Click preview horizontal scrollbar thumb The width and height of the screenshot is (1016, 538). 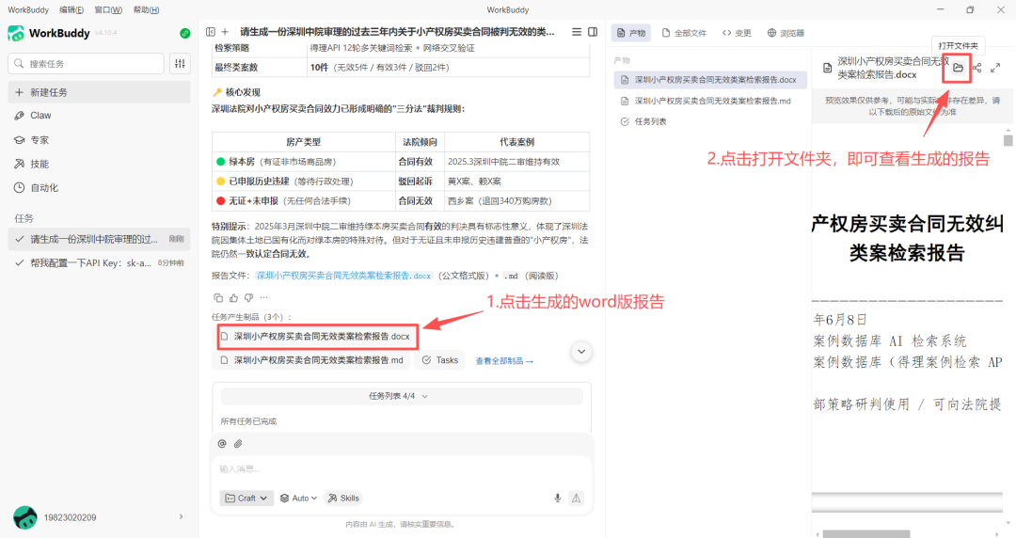pos(865,534)
